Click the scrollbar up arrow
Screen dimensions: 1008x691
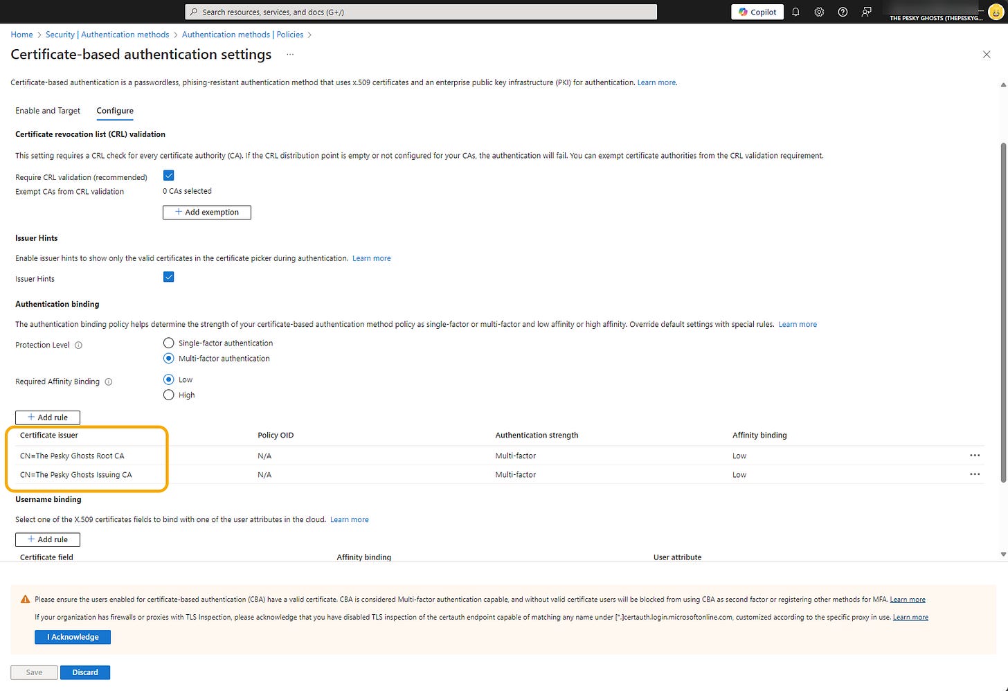pos(1003,84)
